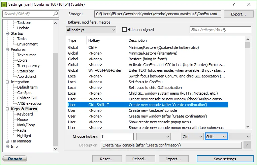Click the ConEmu lambda icon in title bar
The height and width of the screenshot is (165, 257).
[4, 4]
